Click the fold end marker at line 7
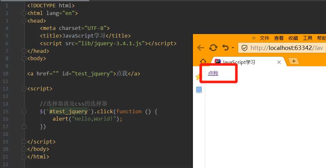This screenshot has height=168, width=326. 24,51
